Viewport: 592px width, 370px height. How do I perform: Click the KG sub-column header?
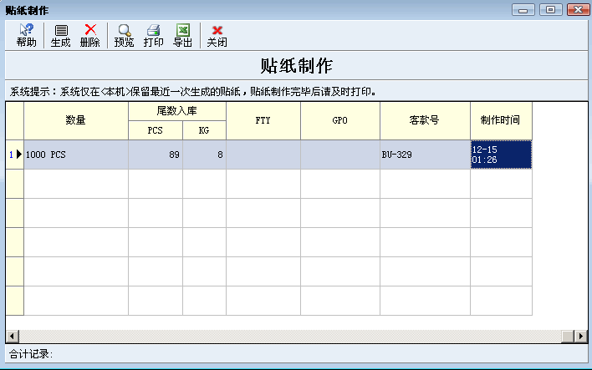tap(204, 130)
